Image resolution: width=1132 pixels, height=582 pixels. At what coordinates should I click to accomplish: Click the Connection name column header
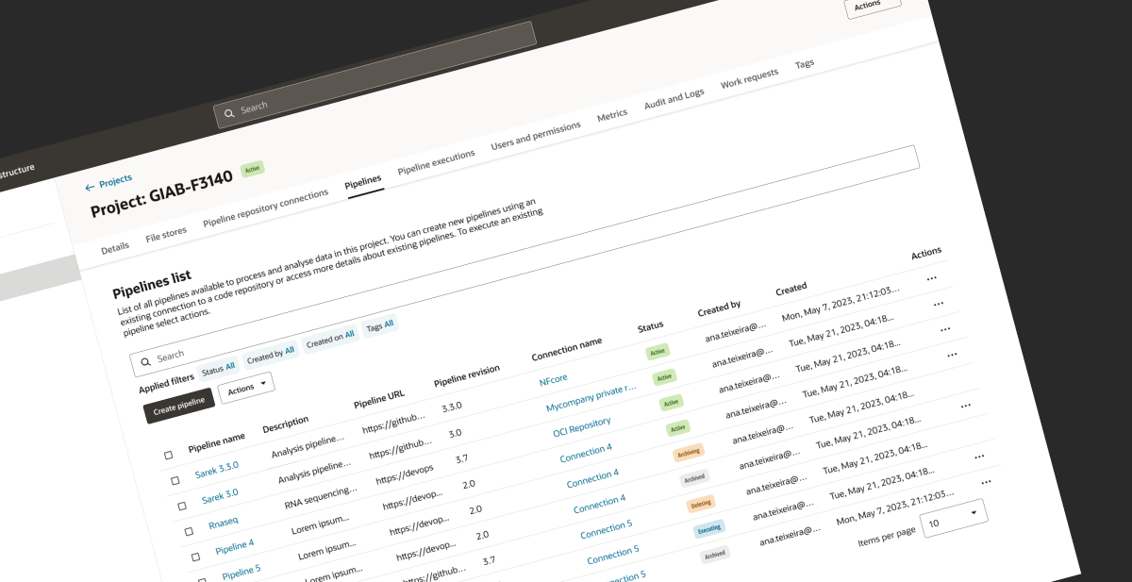567,350
